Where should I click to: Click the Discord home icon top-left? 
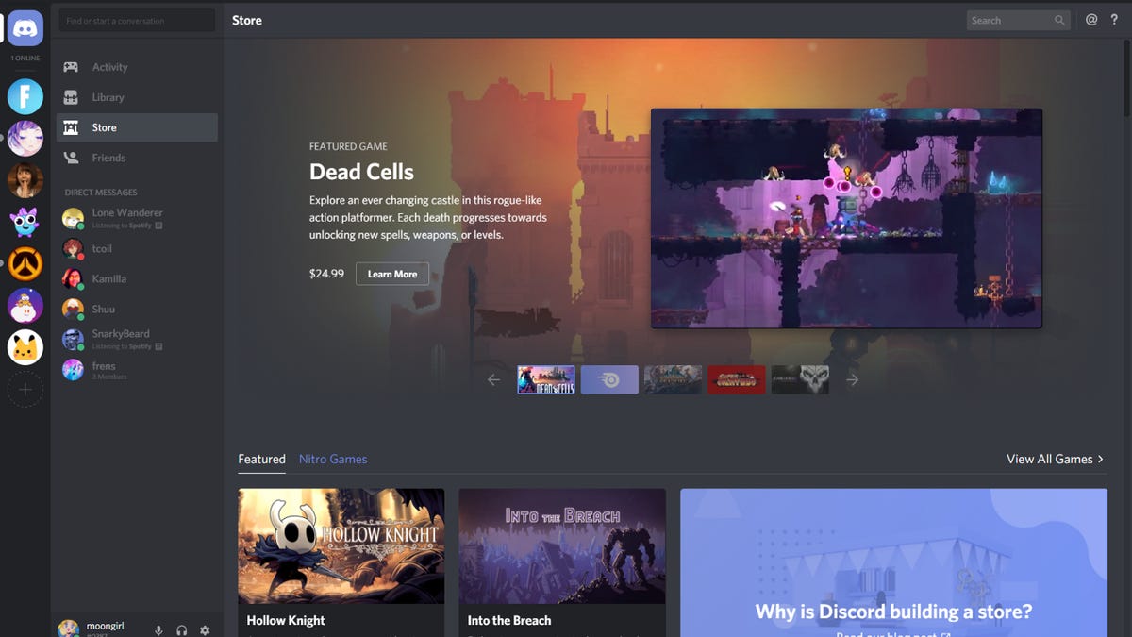(x=25, y=28)
